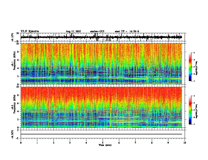The image size is (208, 160).
Task: Click the 8 kHz tick on ch.1 spectrogram axis
Action: tap(18, 52)
